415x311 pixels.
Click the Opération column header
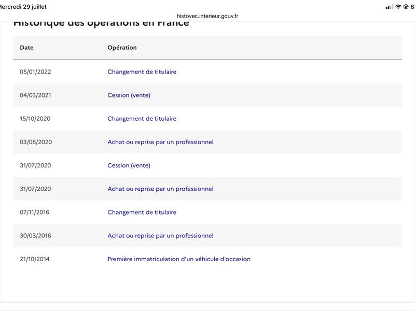pos(122,48)
